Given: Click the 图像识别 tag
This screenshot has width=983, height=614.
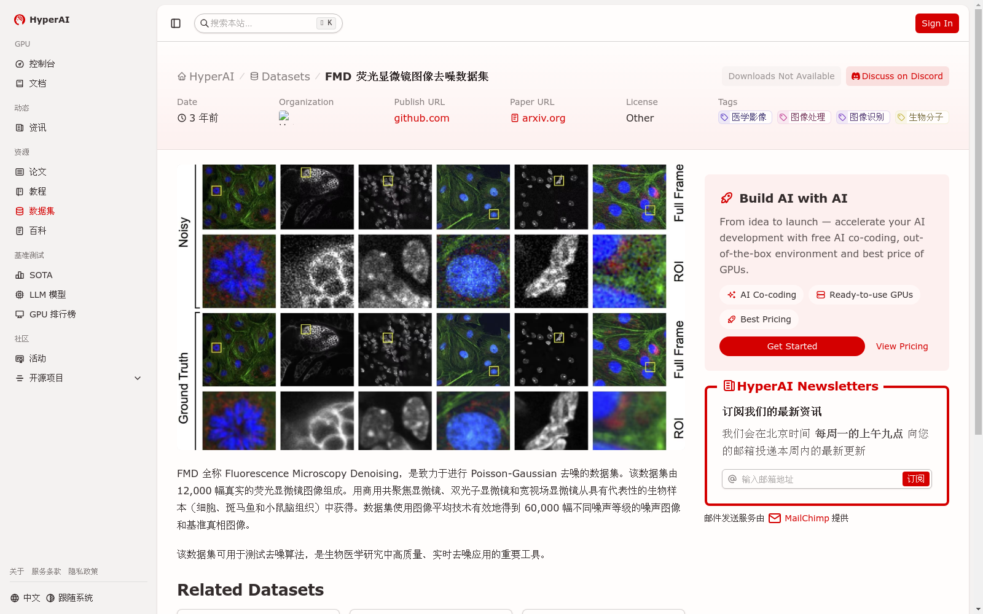Looking at the screenshot, I should pyautogui.click(x=863, y=117).
